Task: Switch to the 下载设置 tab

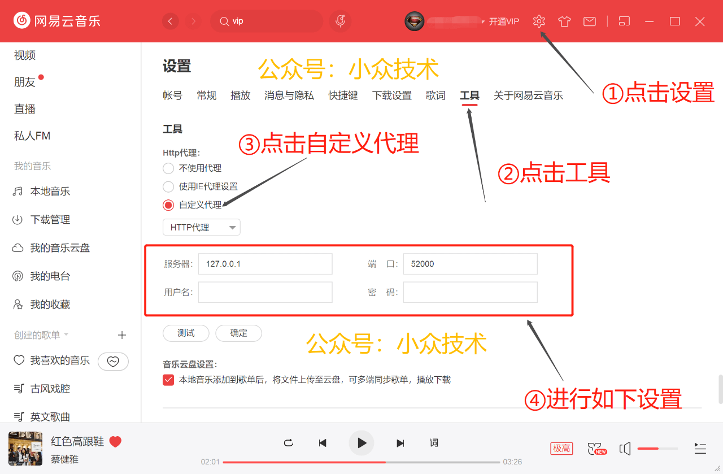Action: (392, 95)
